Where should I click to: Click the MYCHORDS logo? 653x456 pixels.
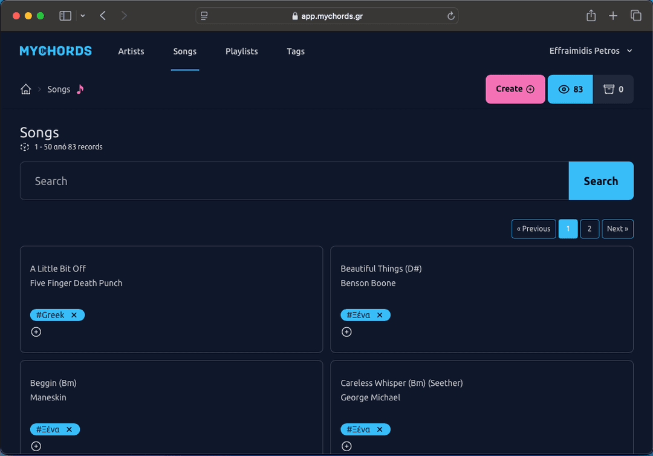click(55, 51)
